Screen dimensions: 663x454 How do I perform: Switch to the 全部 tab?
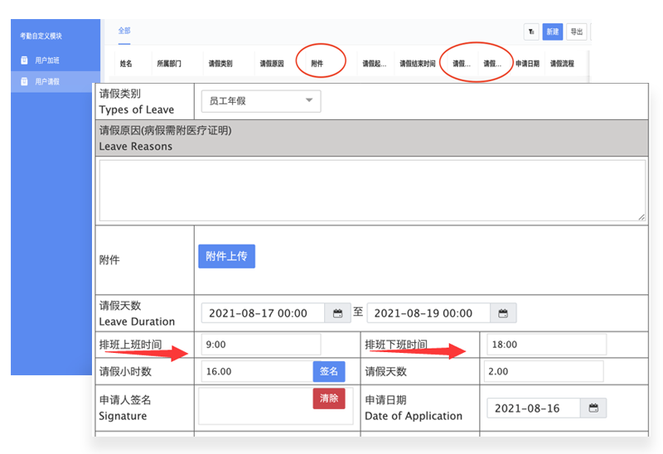point(124,31)
